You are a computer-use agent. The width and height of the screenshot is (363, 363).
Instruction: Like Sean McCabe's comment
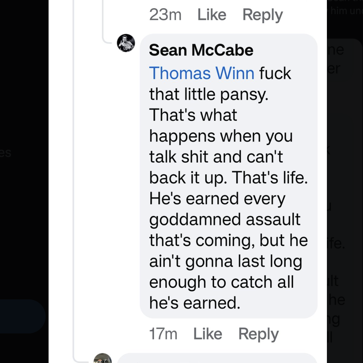coord(207,334)
